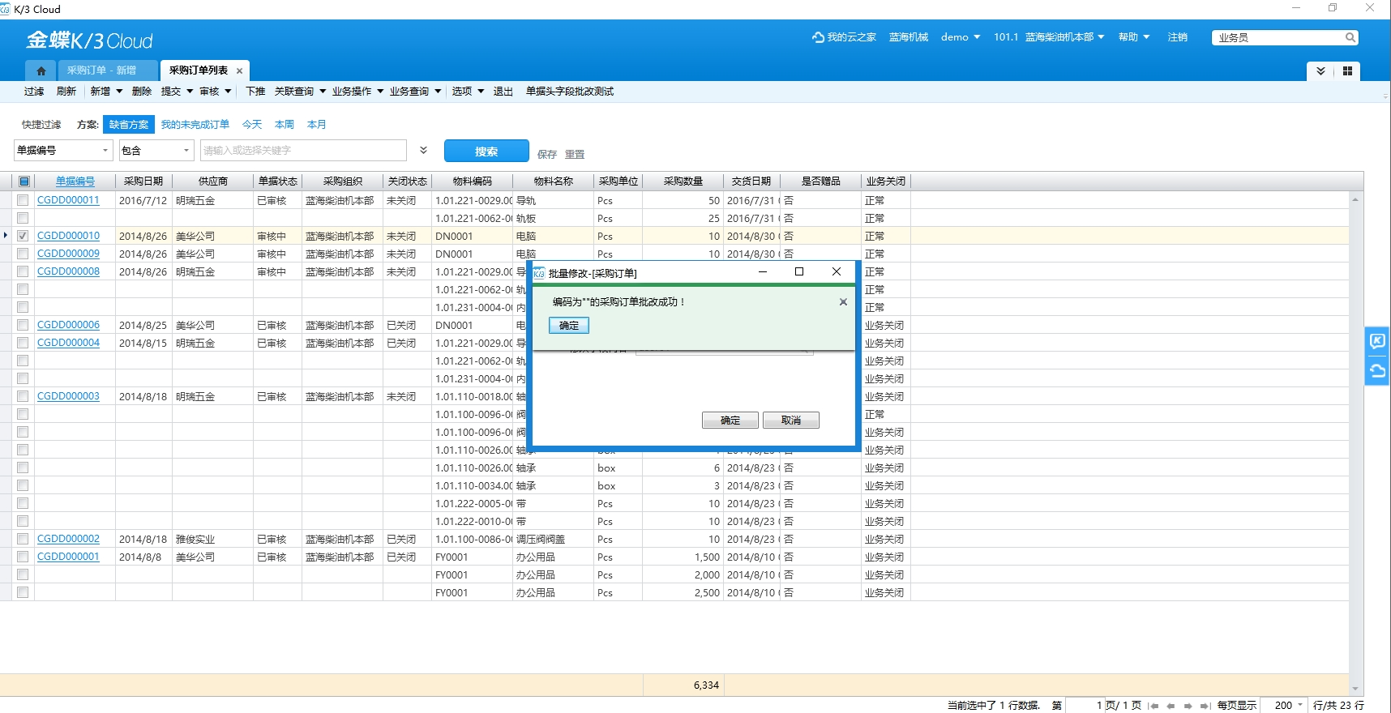Click the blue 搜索 button
The height and width of the screenshot is (713, 1391).
[486, 152]
